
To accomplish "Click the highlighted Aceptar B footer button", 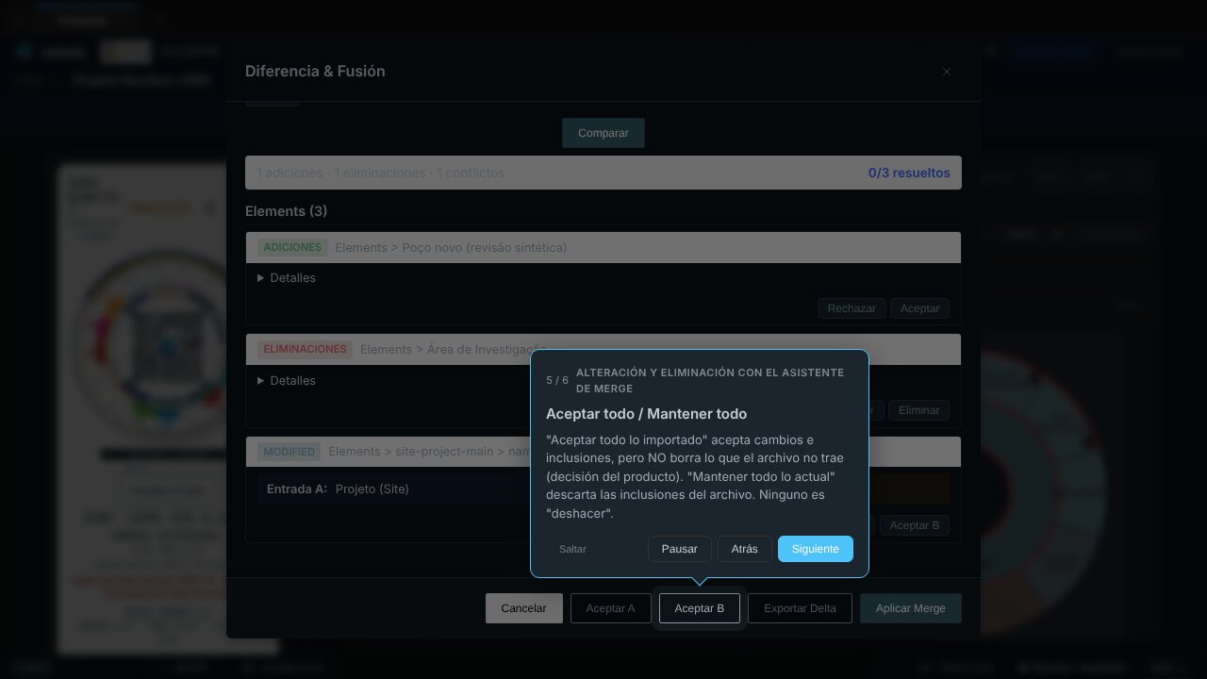I will tap(700, 608).
